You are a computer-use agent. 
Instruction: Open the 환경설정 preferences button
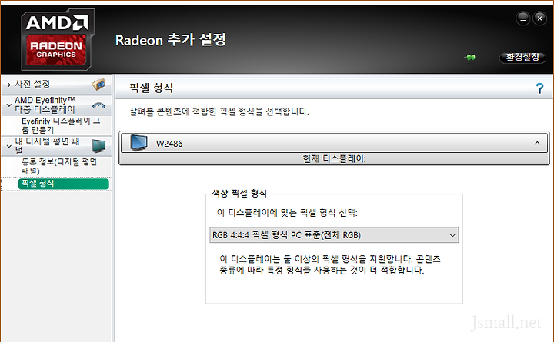(522, 57)
